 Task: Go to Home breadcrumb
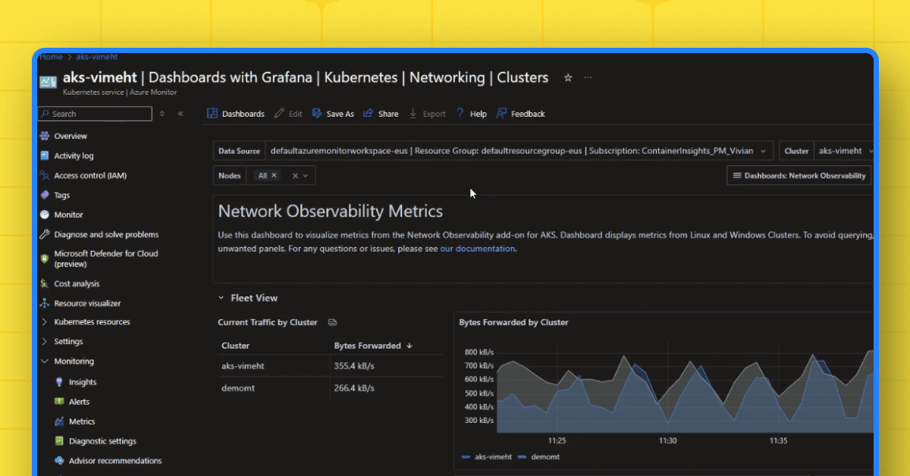click(x=51, y=56)
